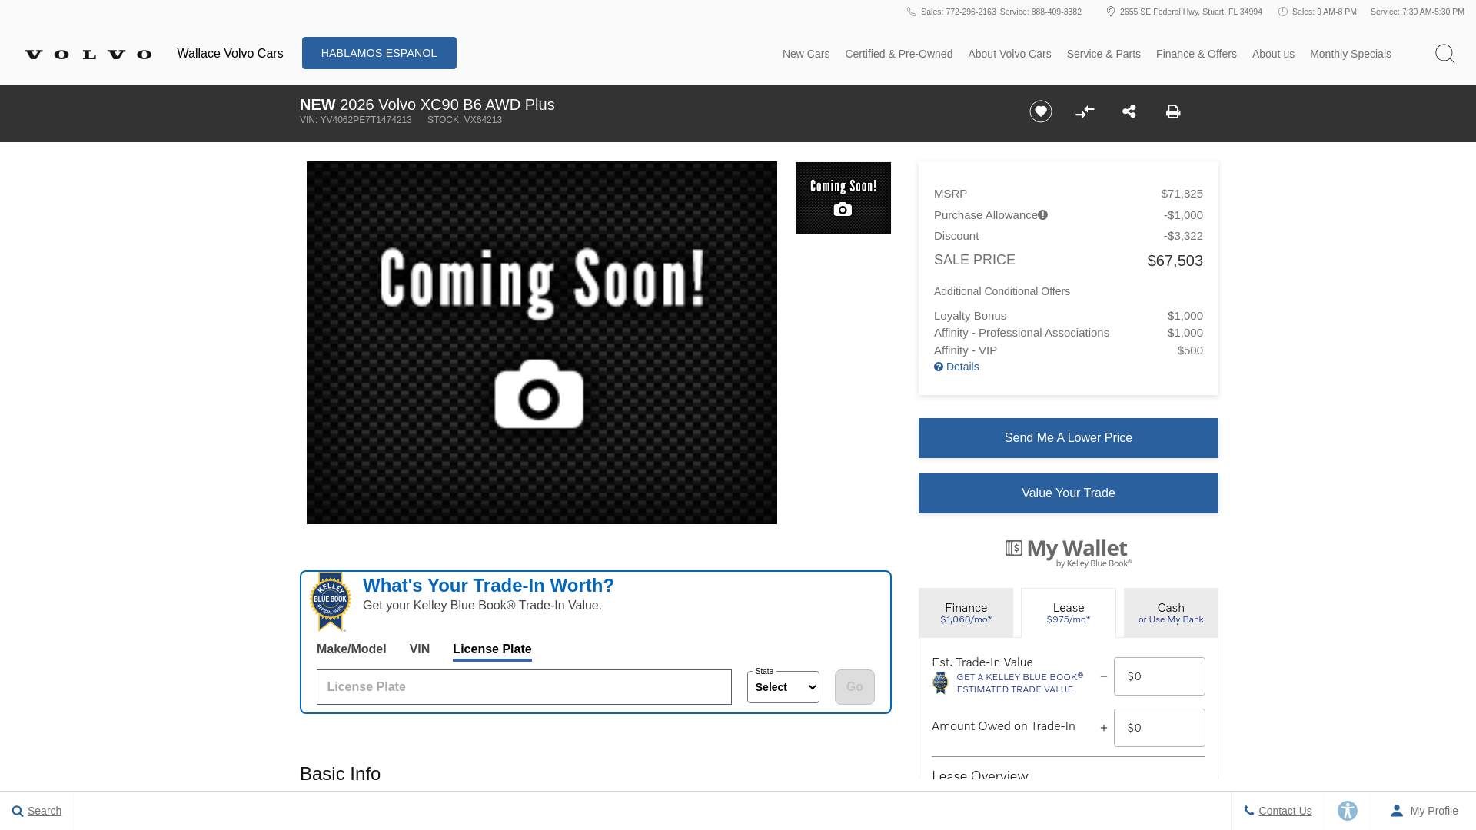Click the phone sales number
Screen dimensions: 1476x830
(958, 12)
